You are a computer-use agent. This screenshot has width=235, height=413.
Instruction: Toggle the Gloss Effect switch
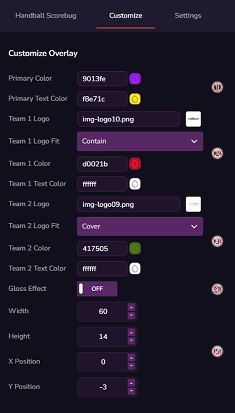(97, 289)
